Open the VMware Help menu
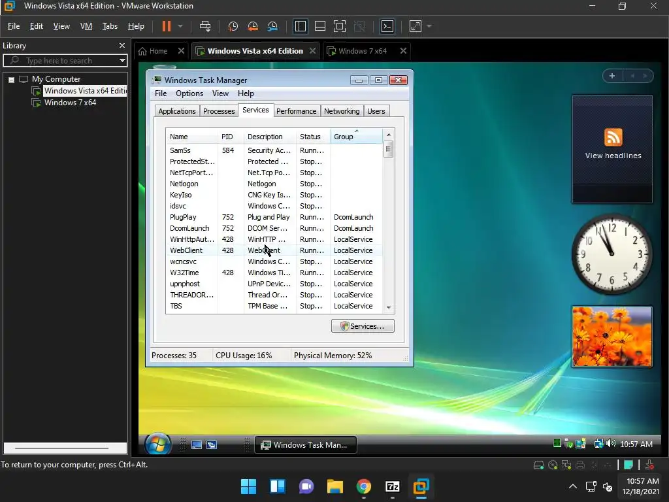The image size is (669, 502). (x=136, y=26)
